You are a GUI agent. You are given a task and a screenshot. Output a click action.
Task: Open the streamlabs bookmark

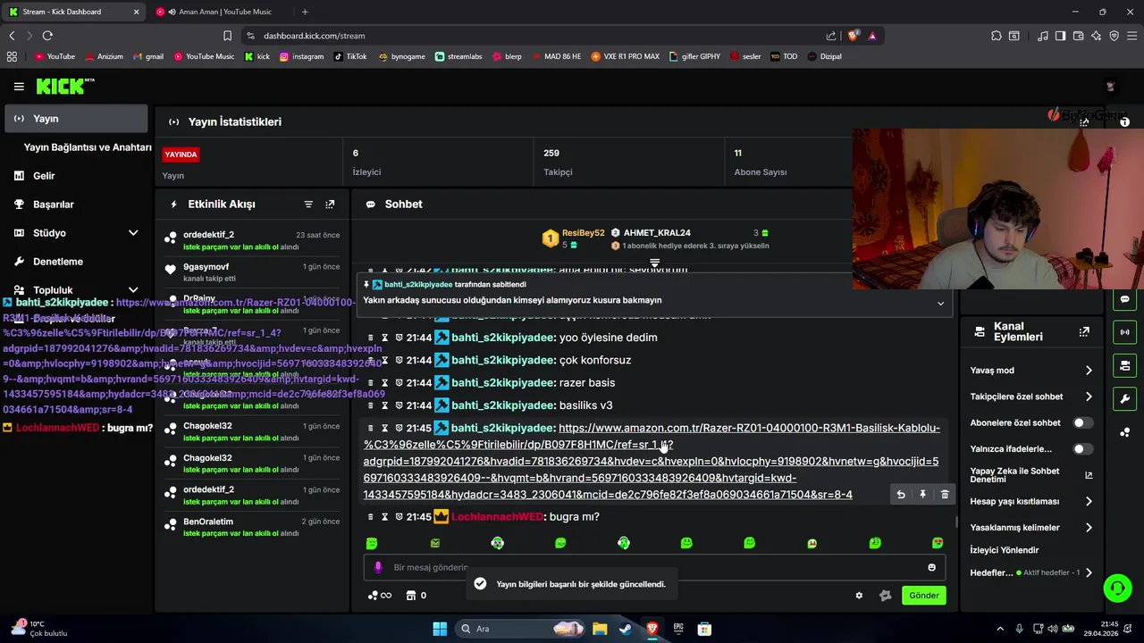point(458,56)
